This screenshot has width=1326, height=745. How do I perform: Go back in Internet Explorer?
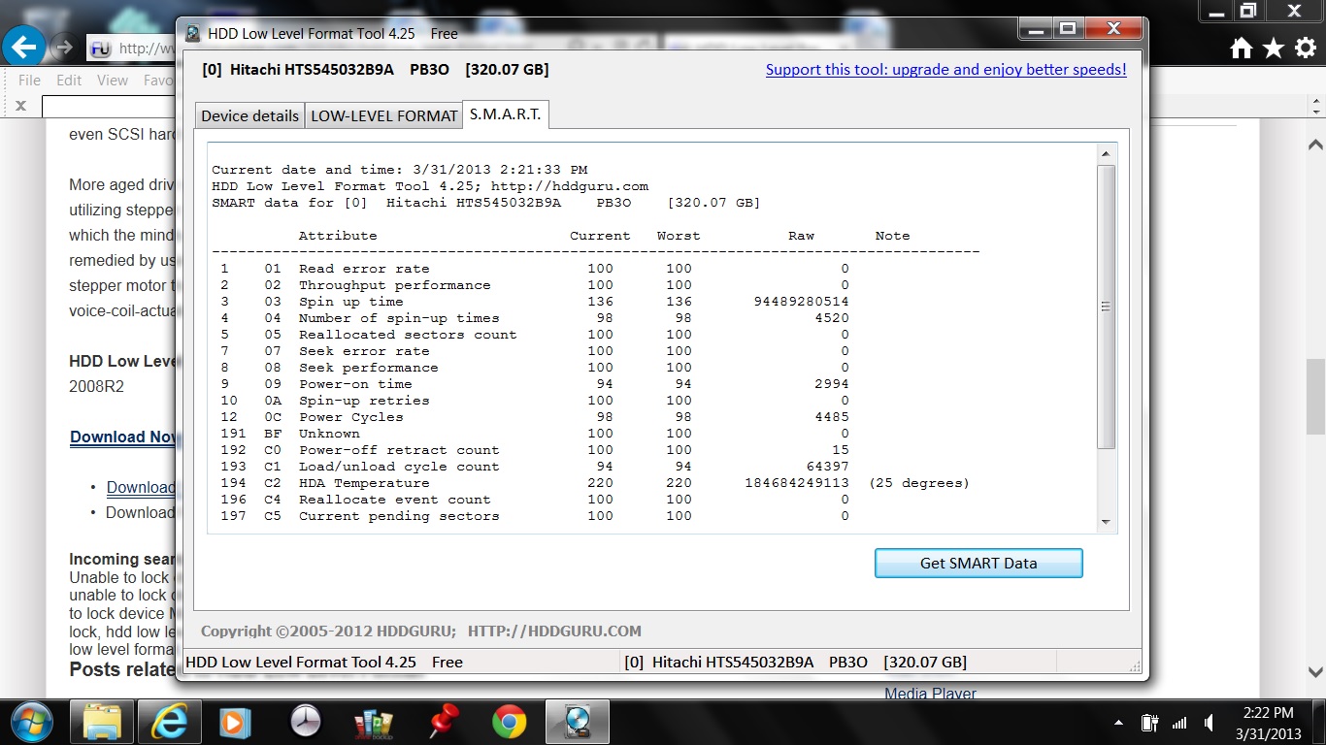pyautogui.click(x=25, y=46)
